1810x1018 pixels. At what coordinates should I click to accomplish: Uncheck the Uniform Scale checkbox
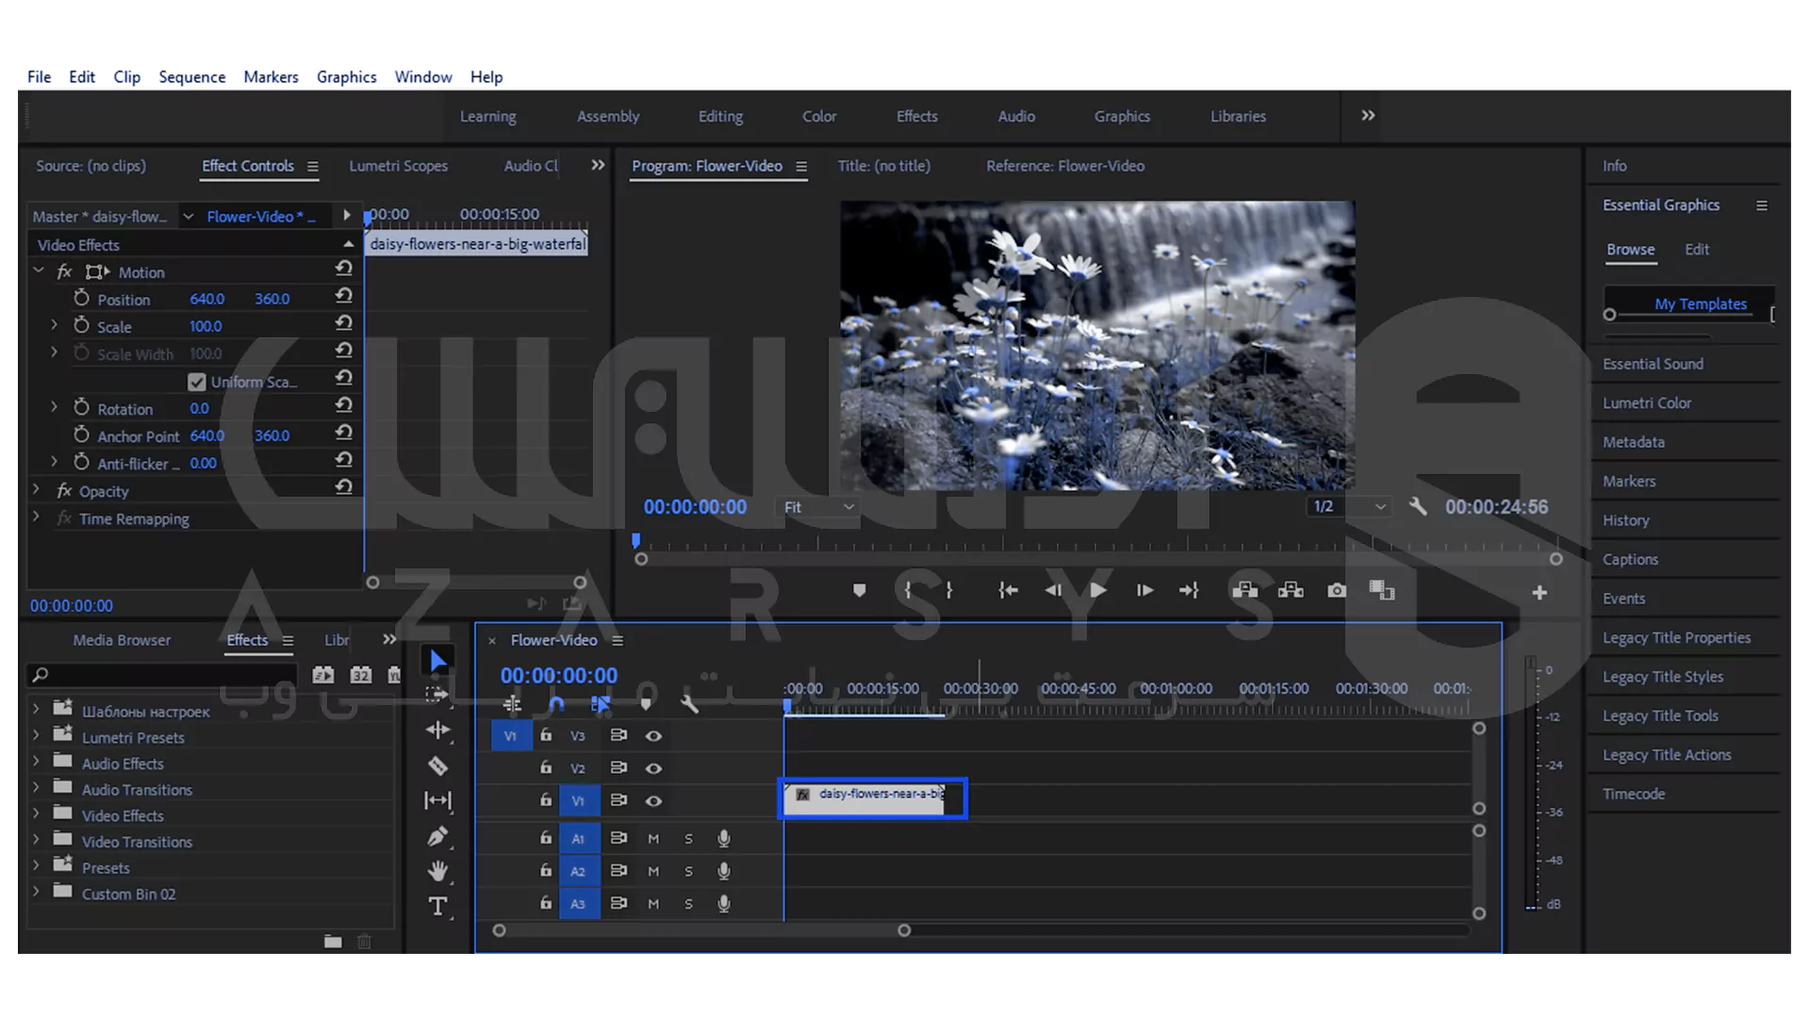(x=196, y=382)
